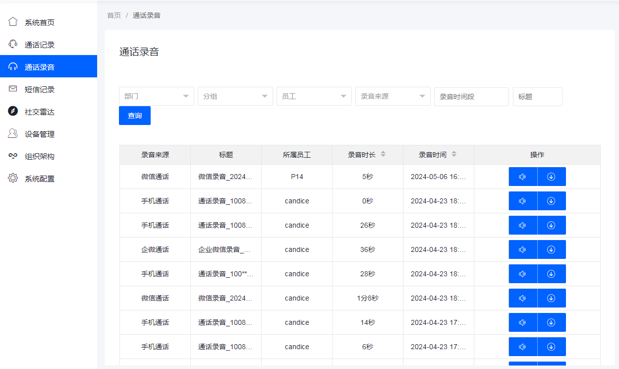Open the 录音来源 dropdown

pyautogui.click(x=393, y=96)
